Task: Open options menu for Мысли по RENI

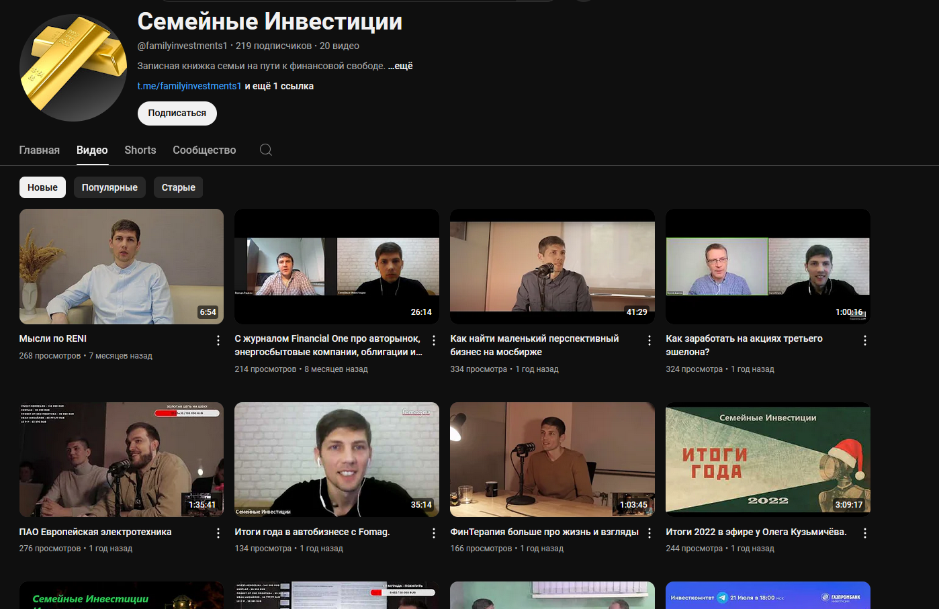Action: pos(218,340)
